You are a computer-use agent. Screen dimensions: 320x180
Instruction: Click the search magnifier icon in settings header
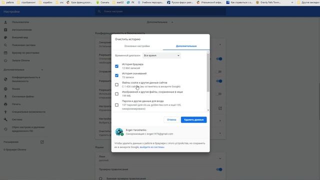tap(99, 11)
